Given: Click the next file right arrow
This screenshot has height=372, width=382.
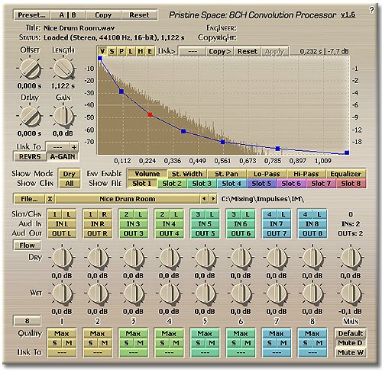Looking at the screenshot, I should pyautogui.click(x=213, y=199).
